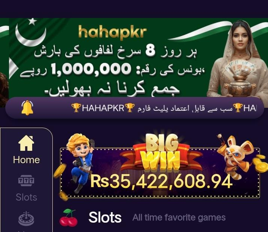The width and height of the screenshot is (268, 232).
Task: Click the Rs35,422,608.94 jackpot amount
Action: pyautogui.click(x=161, y=181)
